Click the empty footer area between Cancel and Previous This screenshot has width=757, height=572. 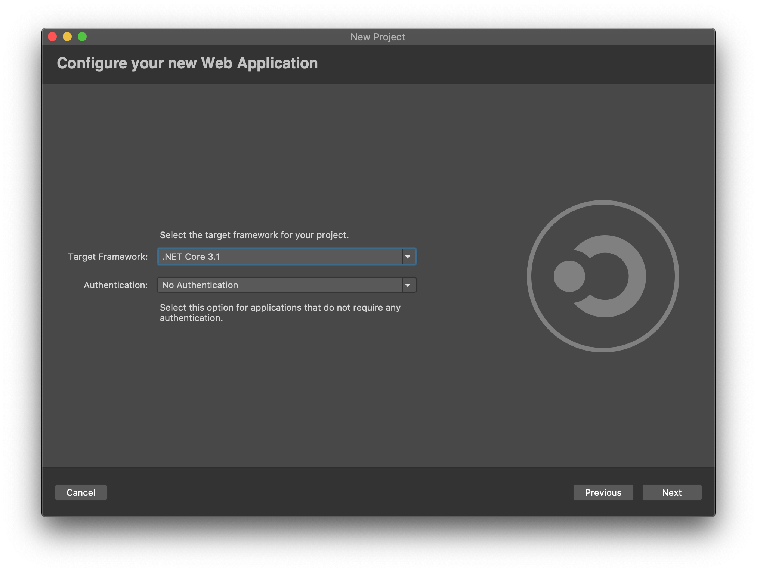[x=336, y=492]
